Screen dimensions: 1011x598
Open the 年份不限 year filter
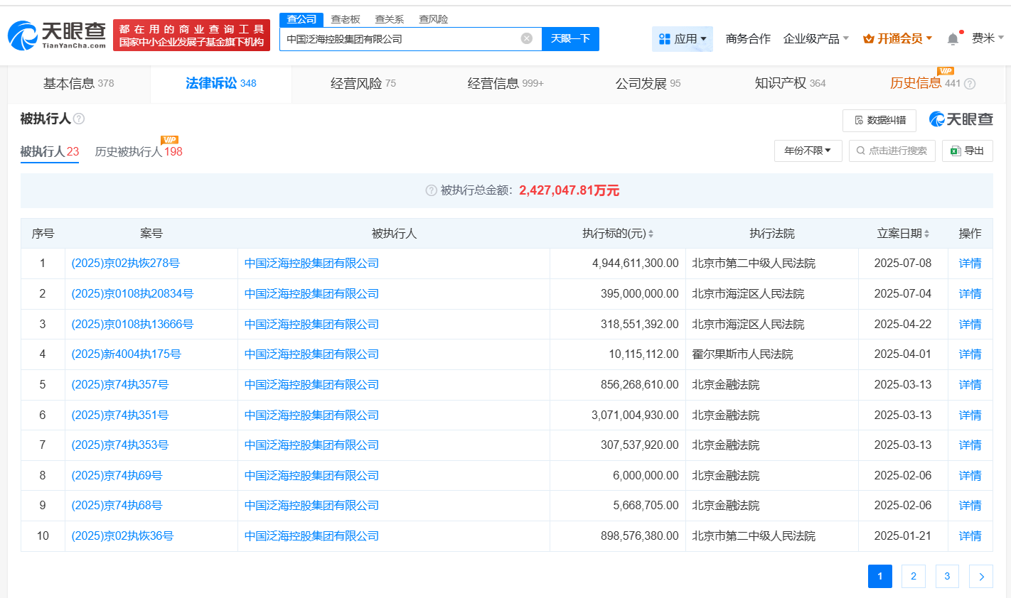808,151
